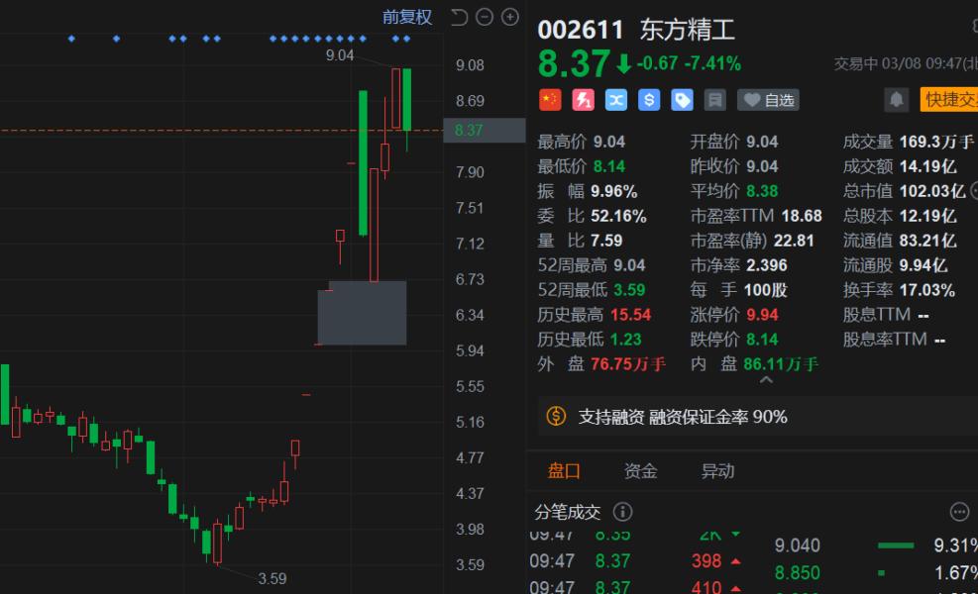Click the 09:47 trade row with 398
Image resolution: width=978 pixels, height=594 pixels.
pos(635,561)
